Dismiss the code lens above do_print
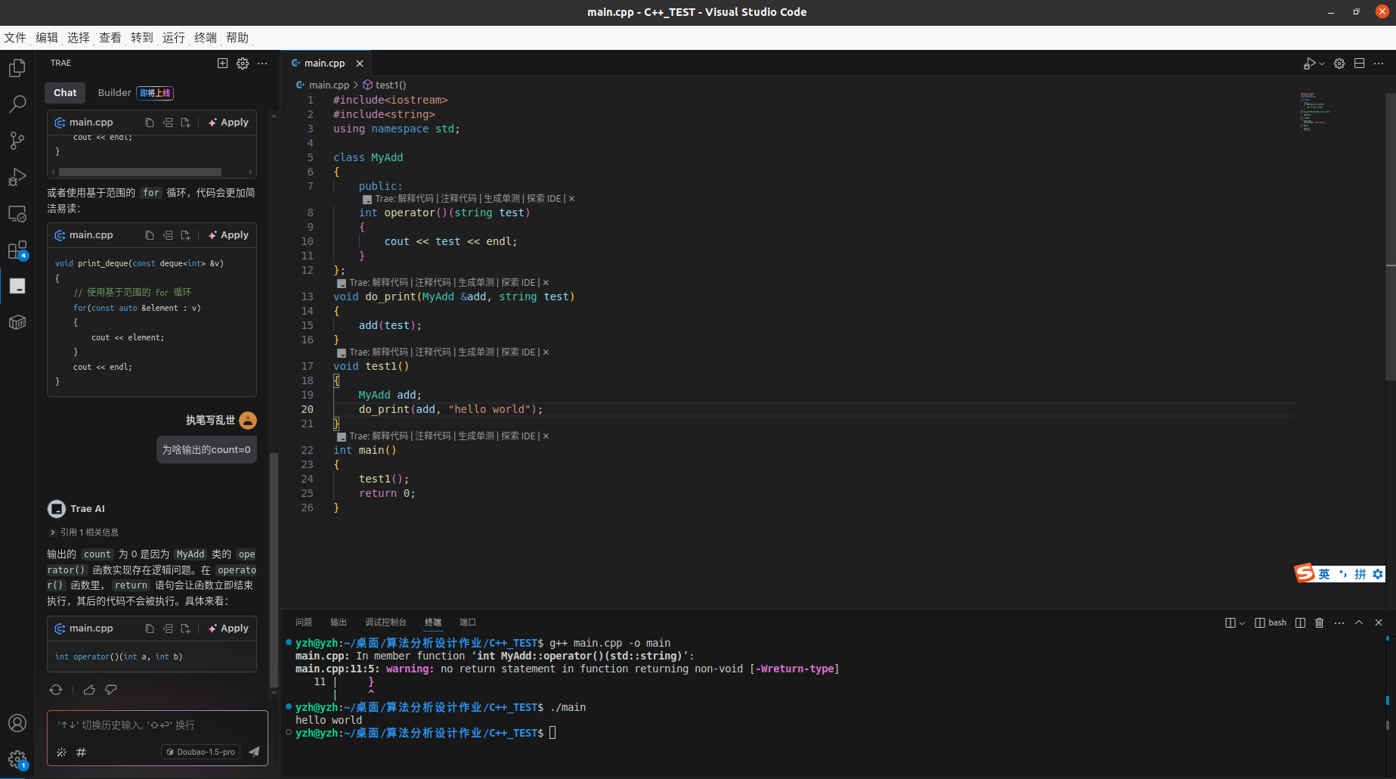Viewport: 1396px width, 779px height. 546,283
